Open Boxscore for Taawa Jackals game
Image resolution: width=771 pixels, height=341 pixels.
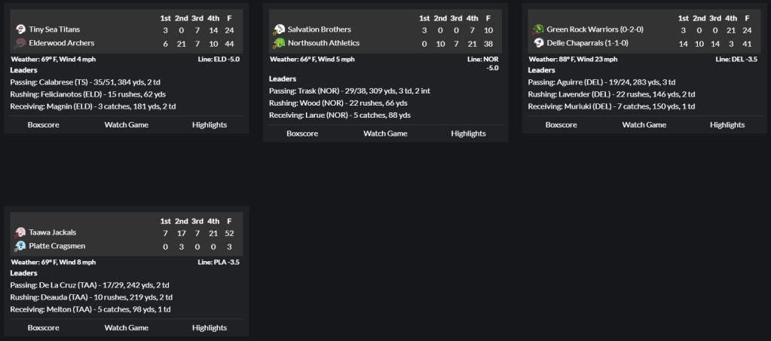click(44, 327)
